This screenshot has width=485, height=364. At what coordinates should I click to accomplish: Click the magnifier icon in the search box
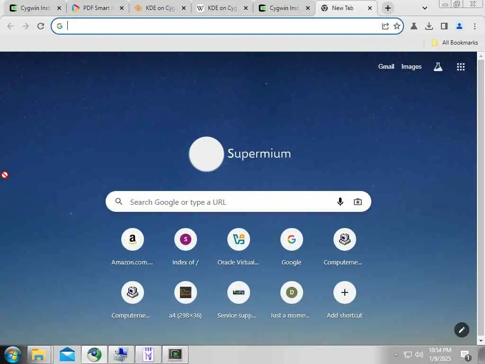coord(119,202)
